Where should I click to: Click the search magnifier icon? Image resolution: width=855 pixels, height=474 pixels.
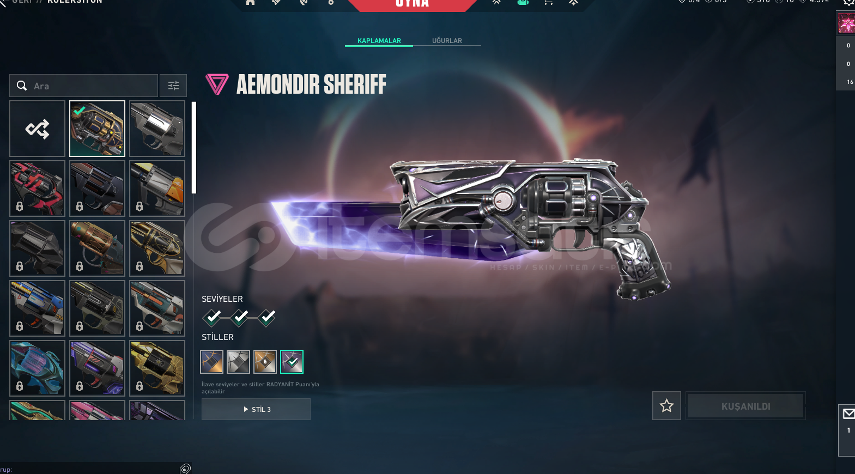(x=22, y=86)
